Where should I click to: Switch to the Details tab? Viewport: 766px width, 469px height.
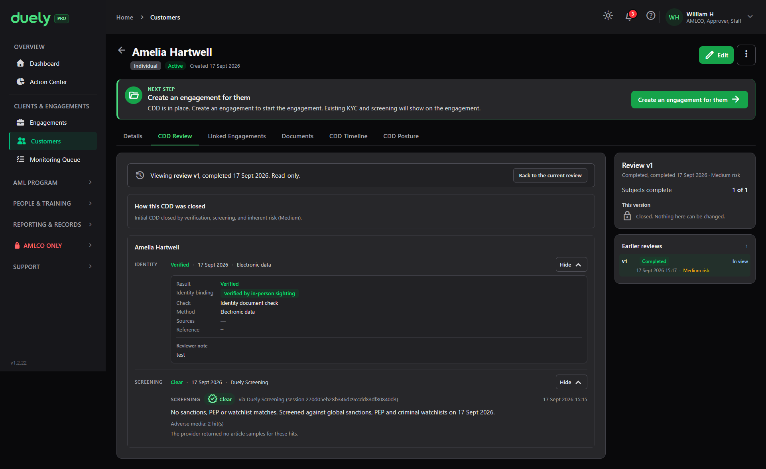[x=133, y=136]
